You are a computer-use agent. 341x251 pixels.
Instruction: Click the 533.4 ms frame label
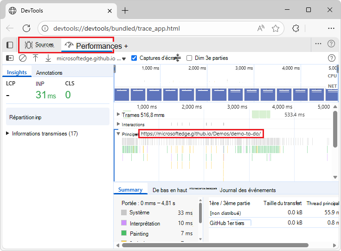(295, 115)
